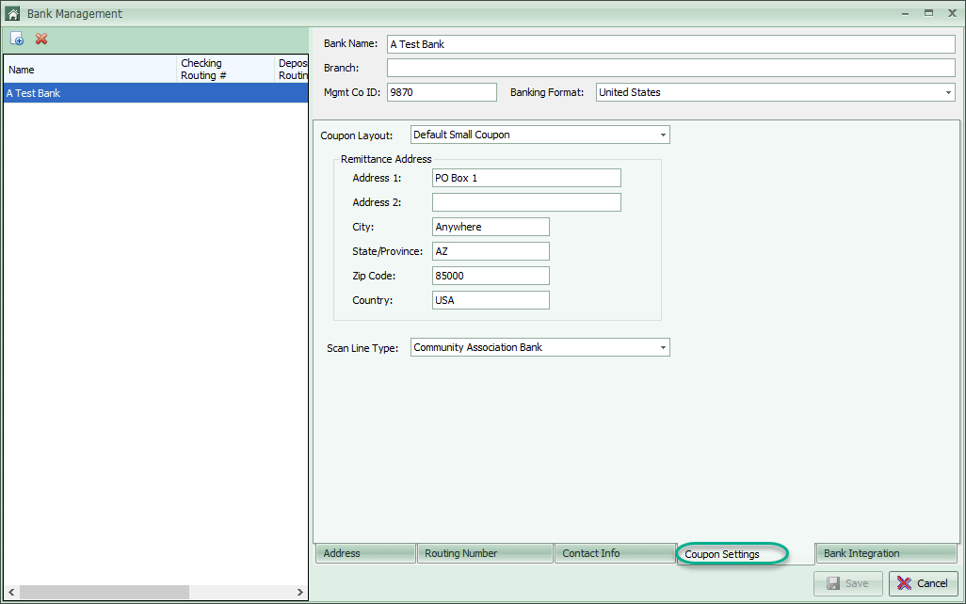Open the Scan Line Type dropdown
Image resolution: width=966 pixels, height=604 pixels.
click(x=663, y=347)
